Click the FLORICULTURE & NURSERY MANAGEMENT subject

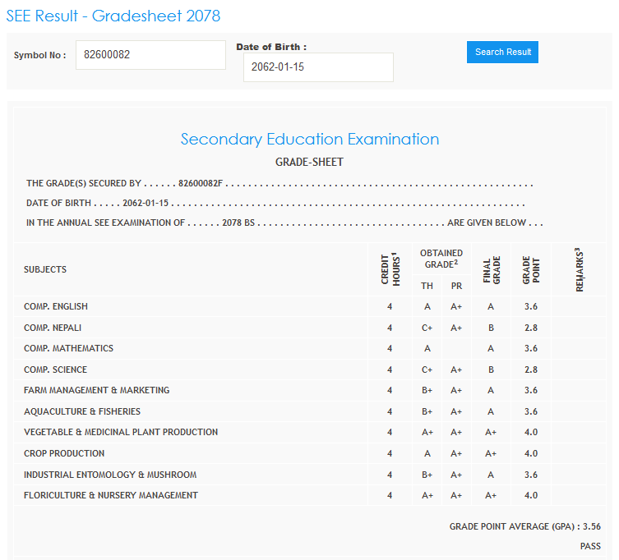[111, 495]
